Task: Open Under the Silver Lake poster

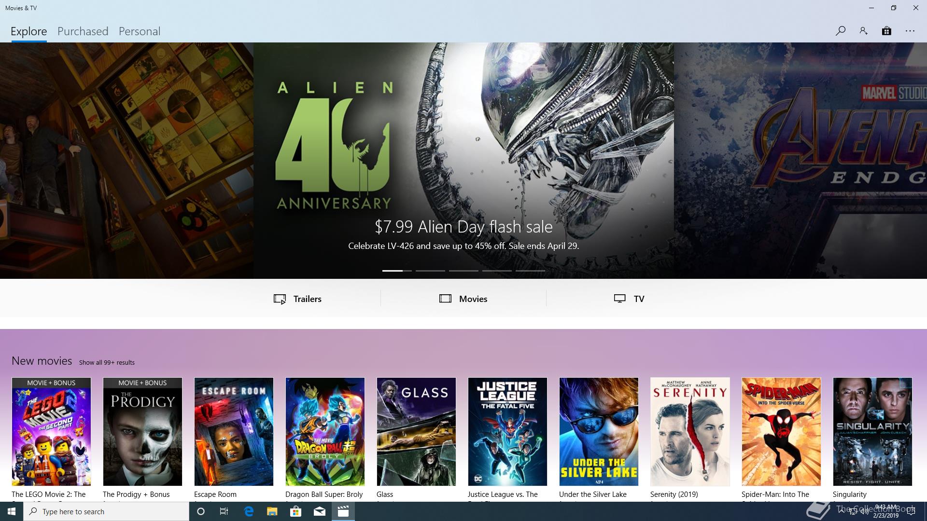Action: point(599,432)
